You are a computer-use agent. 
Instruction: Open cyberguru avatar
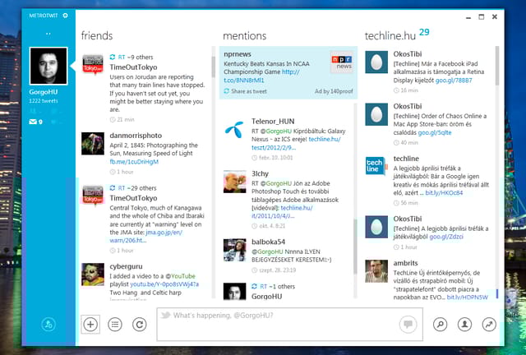point(93,274)
